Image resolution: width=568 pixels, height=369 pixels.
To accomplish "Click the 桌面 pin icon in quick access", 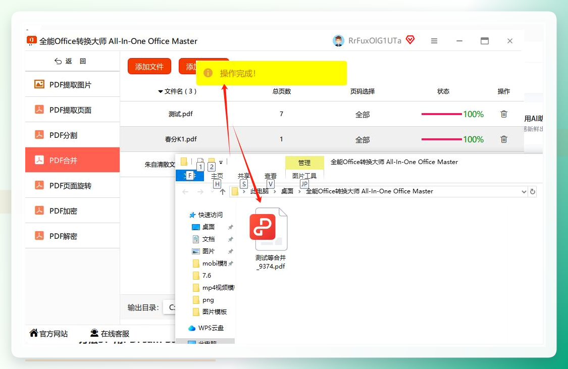I will [230, 227].
